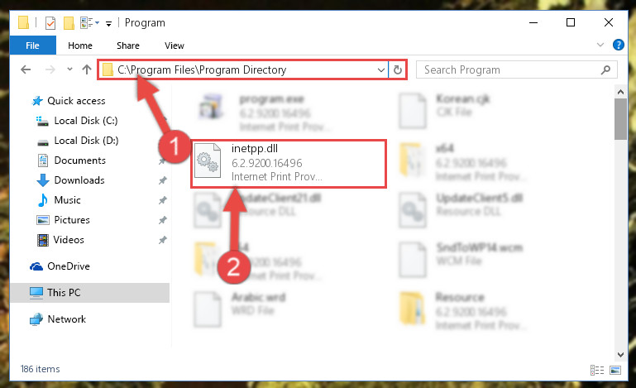Open Local Disk (D:) in sidebar
636x388 pixels.
pyautogui.click(x=86, y=141)
